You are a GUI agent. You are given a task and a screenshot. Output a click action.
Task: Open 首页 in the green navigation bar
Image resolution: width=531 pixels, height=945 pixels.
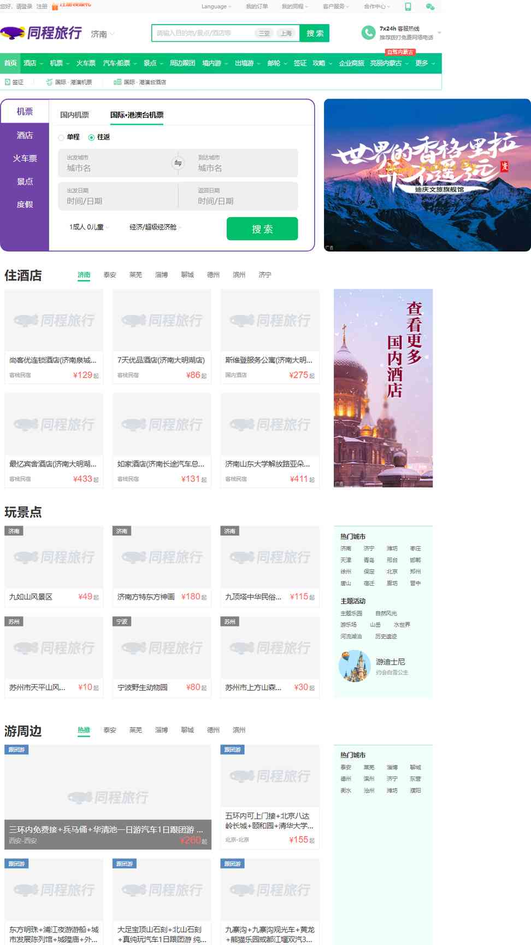(x=10, y=63)
